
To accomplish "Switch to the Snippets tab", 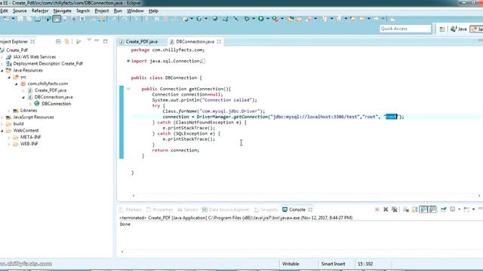I will 266,209.
